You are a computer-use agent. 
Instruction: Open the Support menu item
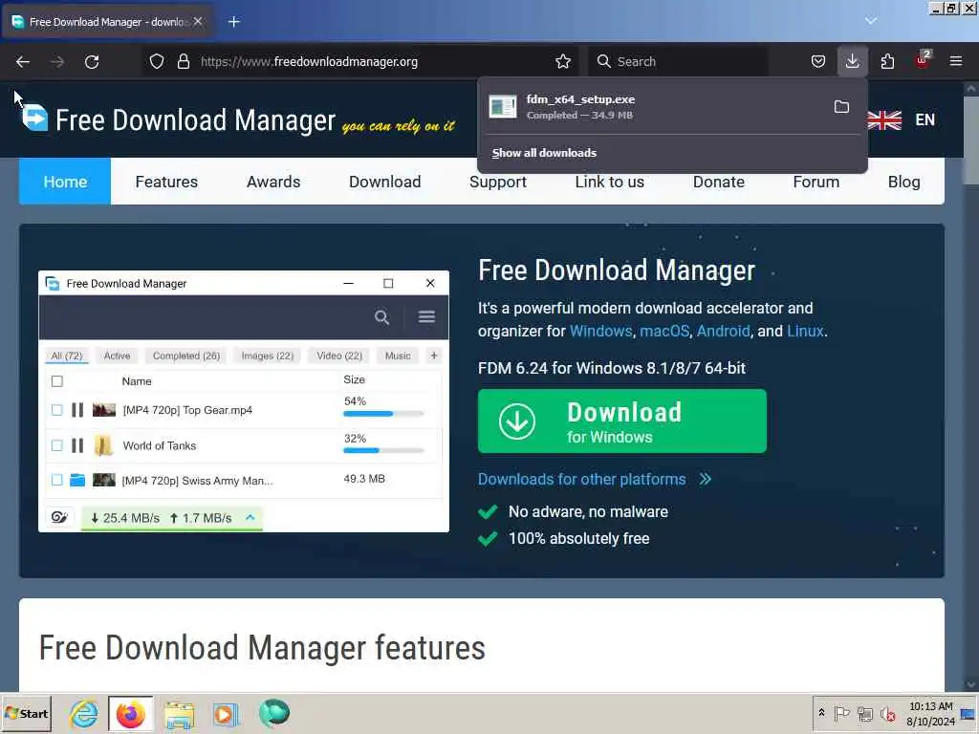497,182
